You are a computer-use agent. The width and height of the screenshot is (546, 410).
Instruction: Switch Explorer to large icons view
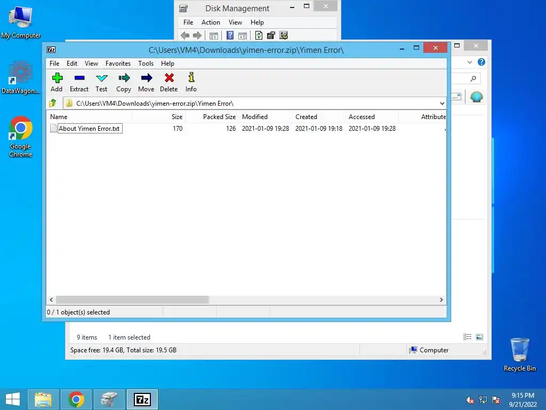click(479, 337)
